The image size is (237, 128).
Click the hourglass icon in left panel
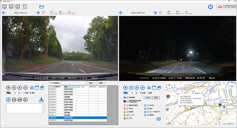click(9, 99)
